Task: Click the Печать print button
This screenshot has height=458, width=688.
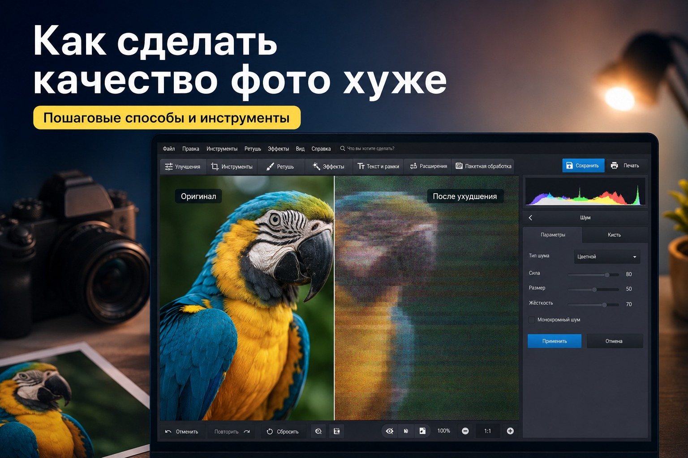Action: pos(625,165)
